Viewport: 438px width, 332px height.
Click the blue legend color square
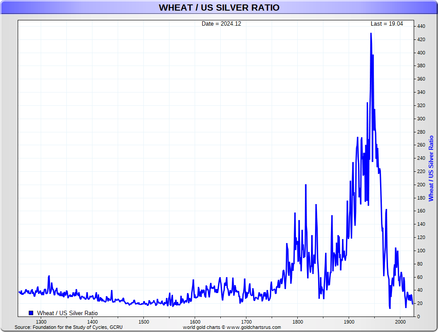(31, 313)
